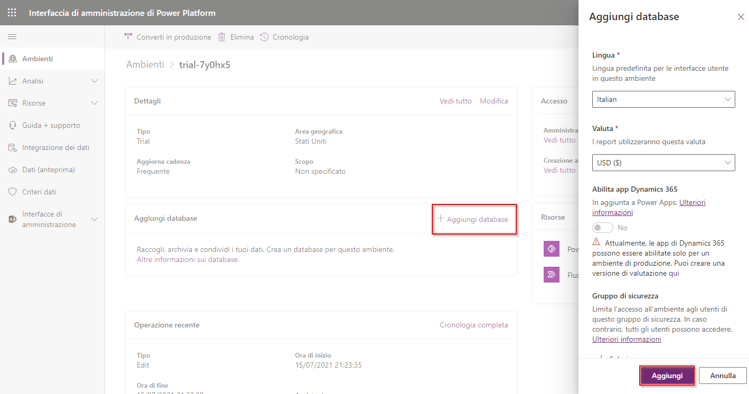Screen dimensions: 749x394
Task: Click Modifica in the Dettagli card
Action: (x=494, y=101)
